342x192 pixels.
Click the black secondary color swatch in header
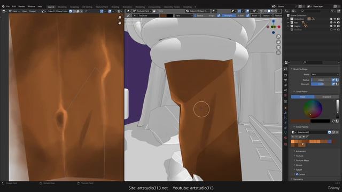tap(170, 15)
